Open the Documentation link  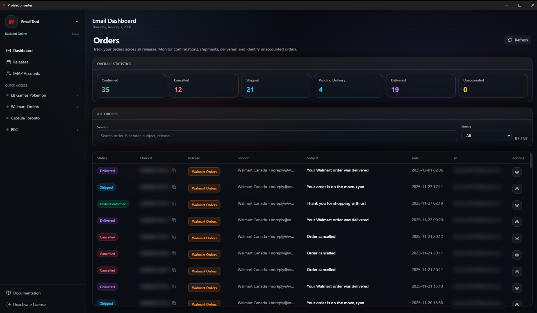point(27,293)
